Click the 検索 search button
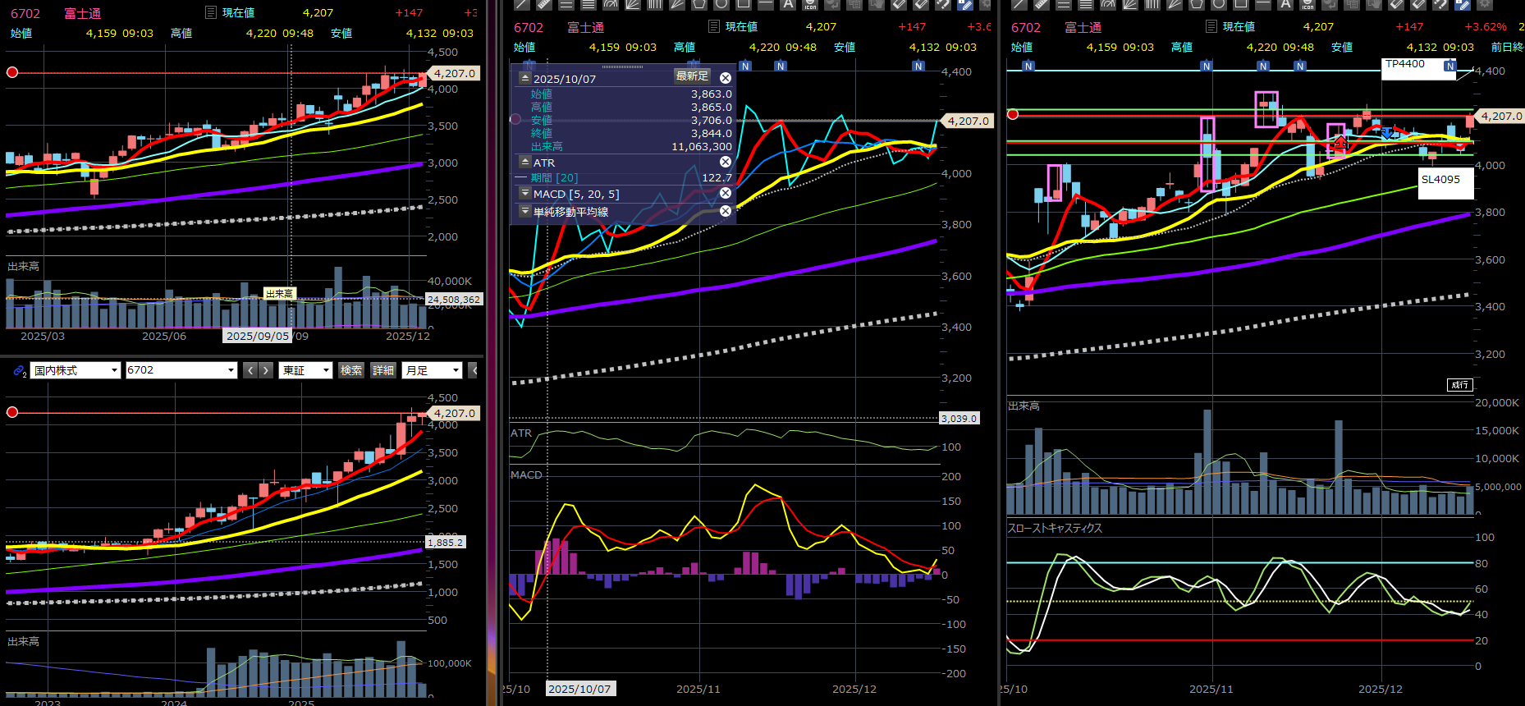The width and height of the screenshot is (1525, 706). [351, 371]
